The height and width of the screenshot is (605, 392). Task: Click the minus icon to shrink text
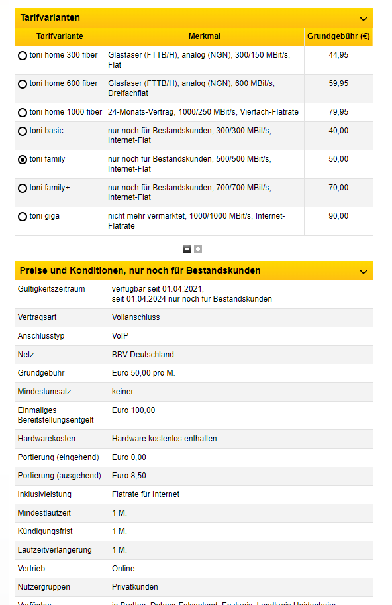click(x=187, y=248)
